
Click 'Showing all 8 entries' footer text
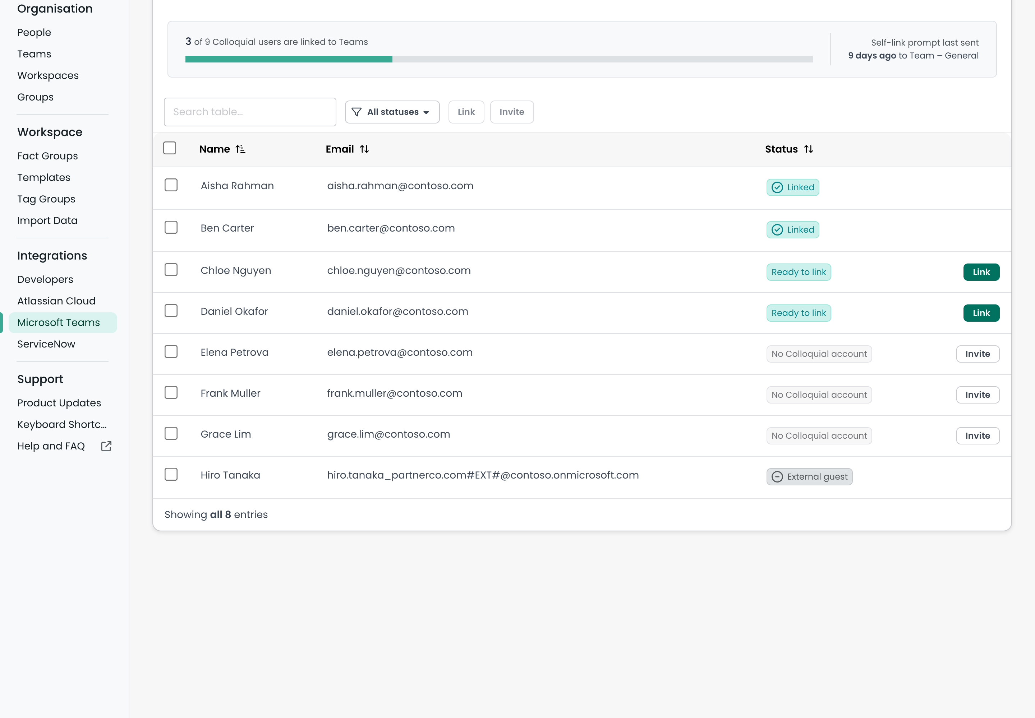coord(216,515)
